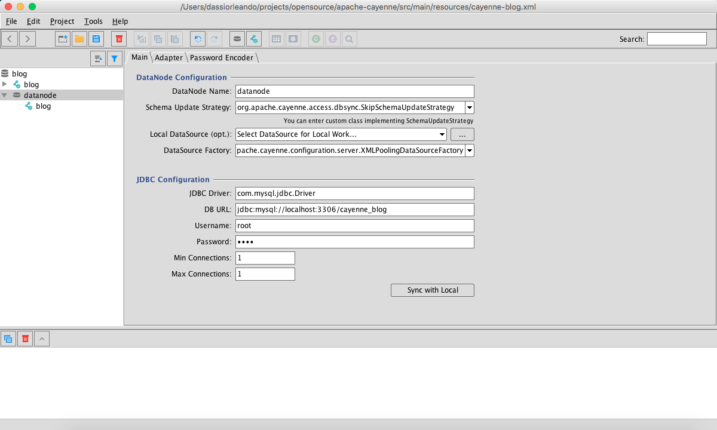This screenshot has height=430, width=717.
Task: Click the Schema Update Strategy text box
Action: coord(350,107)
